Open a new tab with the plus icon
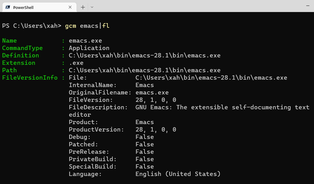Viewport: 314px width, 184px height. (83, 7)
